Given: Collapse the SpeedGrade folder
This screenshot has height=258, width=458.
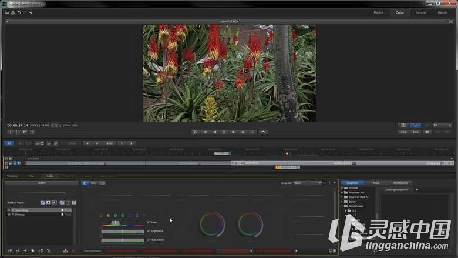Looking at the screenshot, I should click(x=342, y=206).
